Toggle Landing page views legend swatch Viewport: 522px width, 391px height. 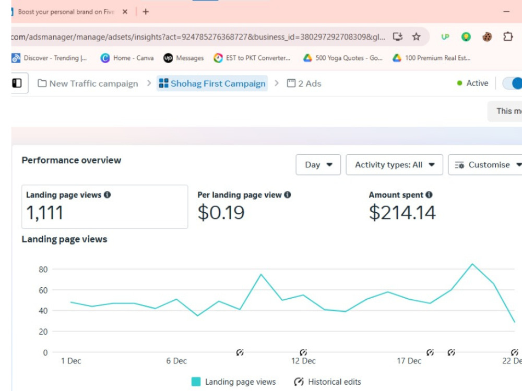196,382
